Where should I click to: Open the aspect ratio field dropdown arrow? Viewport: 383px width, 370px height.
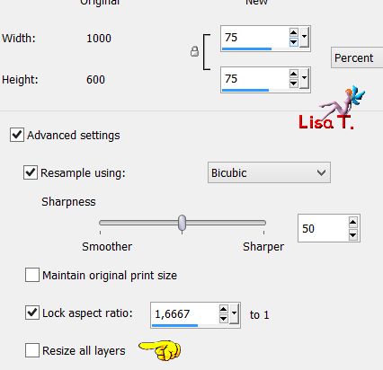point(234,313)
